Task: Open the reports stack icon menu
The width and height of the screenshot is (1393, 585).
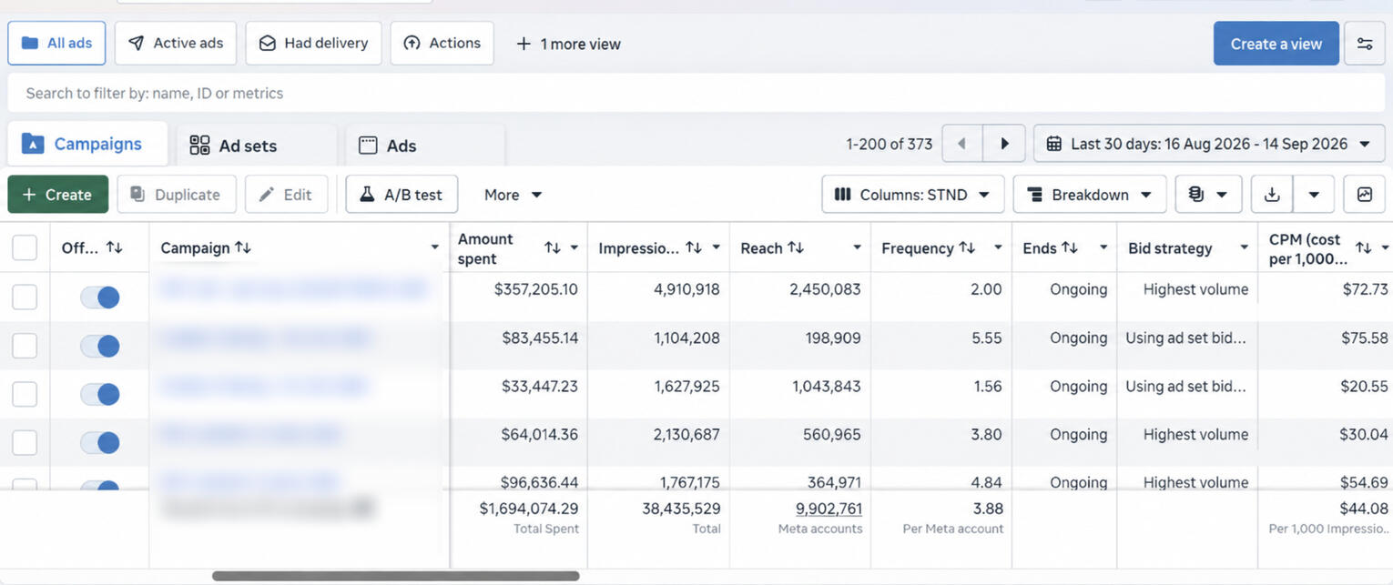Action: tap(1208, 195)
